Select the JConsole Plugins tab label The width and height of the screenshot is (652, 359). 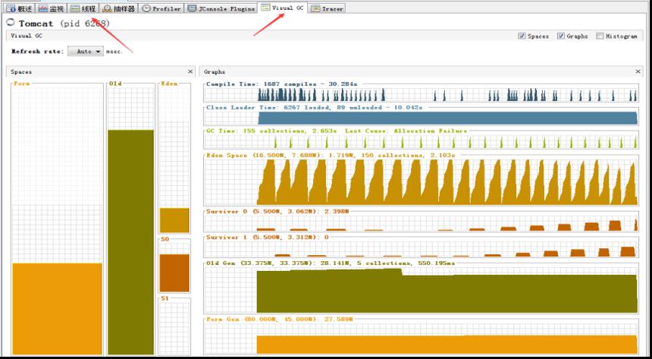(x=227, y=8)
